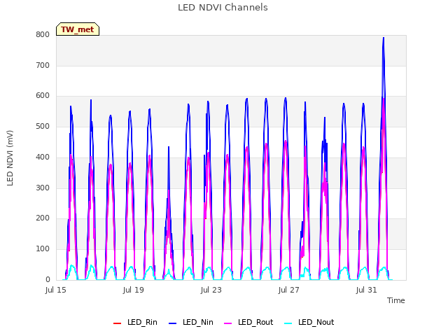Click the blue LED_Nin legend color marker
The image size is (448, 336).
pyautogui.click(x=173, y=323)
